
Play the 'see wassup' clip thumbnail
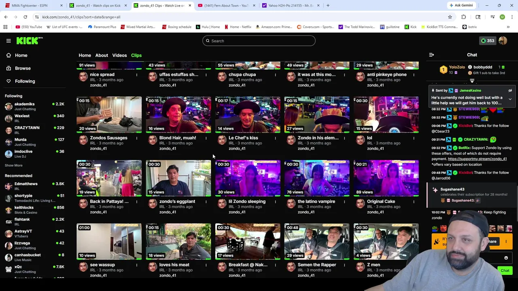tap(109, 242)
